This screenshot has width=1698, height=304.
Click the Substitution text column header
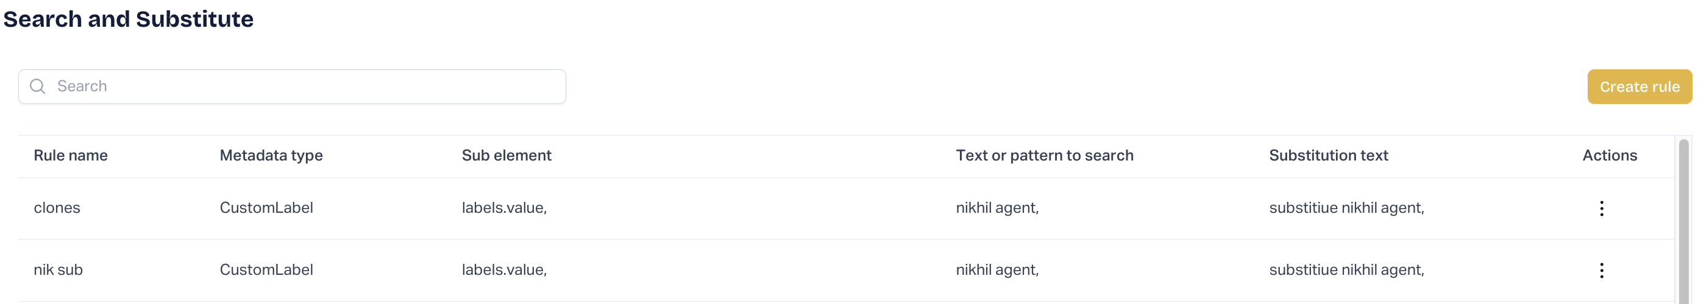point(1328,155)
